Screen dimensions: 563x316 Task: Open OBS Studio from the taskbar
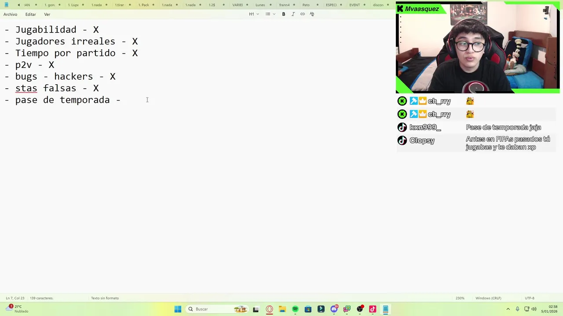point(360,309)
